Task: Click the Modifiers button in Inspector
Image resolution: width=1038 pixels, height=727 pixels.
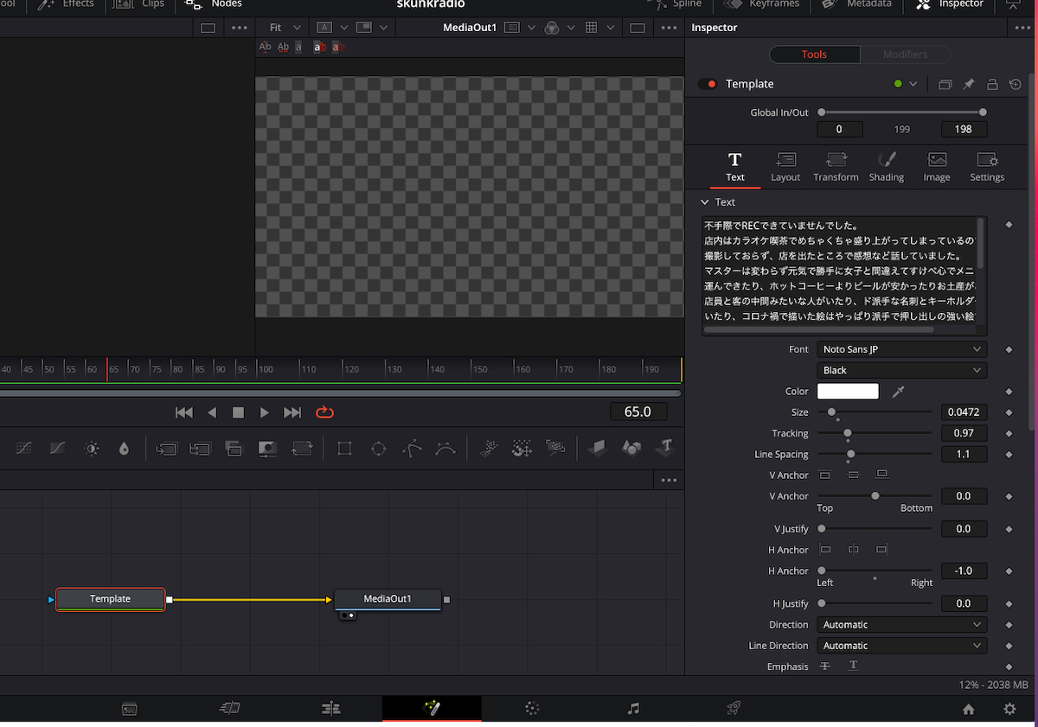Action: [905, 54]
